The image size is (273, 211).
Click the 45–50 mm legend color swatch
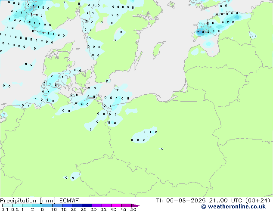point(127,205)
